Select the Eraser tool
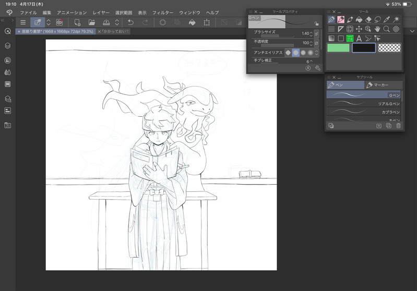417x291 pixels. click(368, 19)
